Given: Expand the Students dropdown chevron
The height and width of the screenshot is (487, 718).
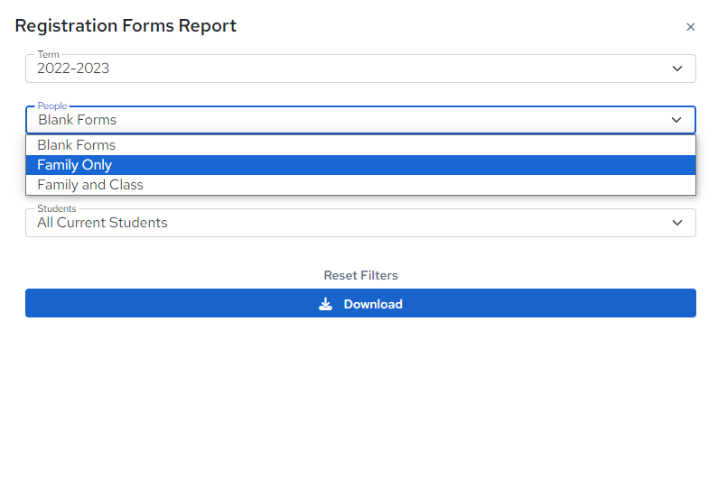Looking at the screenshot, I should click(676, 223).
